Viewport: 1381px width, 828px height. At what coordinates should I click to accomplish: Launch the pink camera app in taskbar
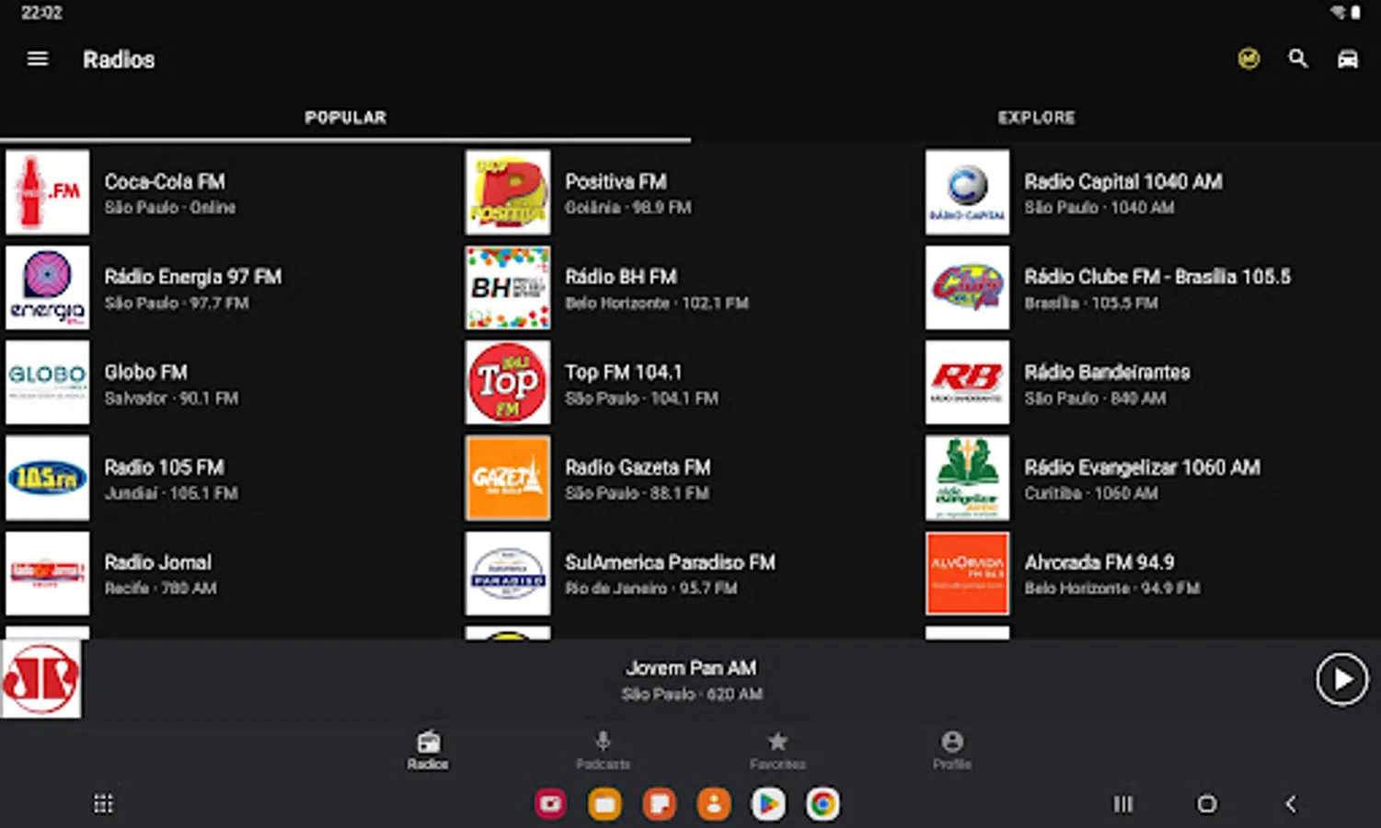click(x=550, y=804)
